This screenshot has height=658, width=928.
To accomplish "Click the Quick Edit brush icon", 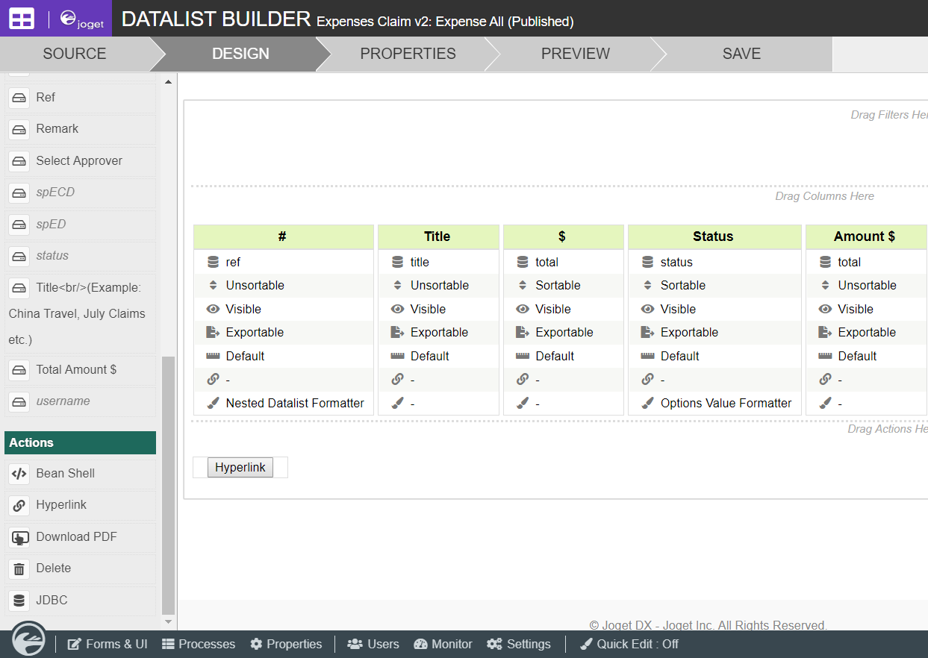I will pos(586,644).
